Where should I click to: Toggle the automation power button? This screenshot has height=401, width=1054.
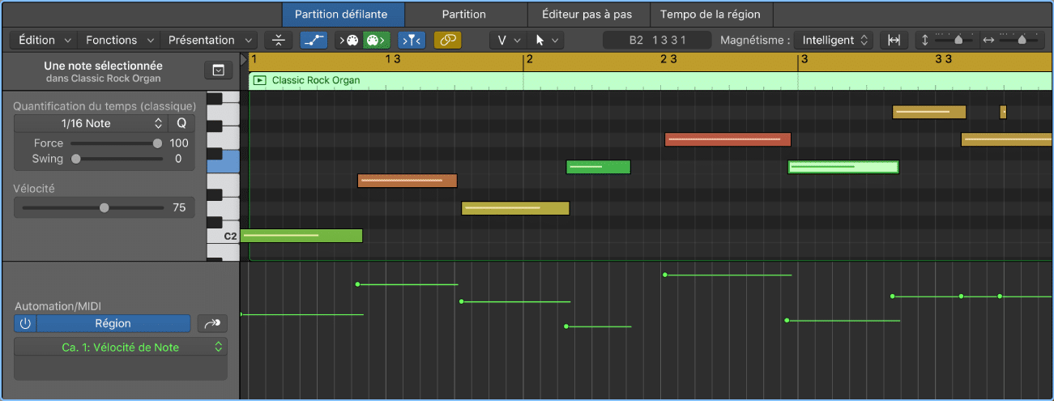tap(25, 323)
